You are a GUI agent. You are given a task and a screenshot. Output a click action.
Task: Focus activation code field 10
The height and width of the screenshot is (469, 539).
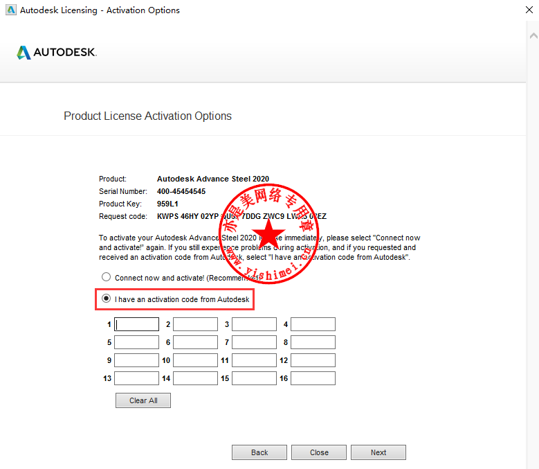click(x=195, y=360)
